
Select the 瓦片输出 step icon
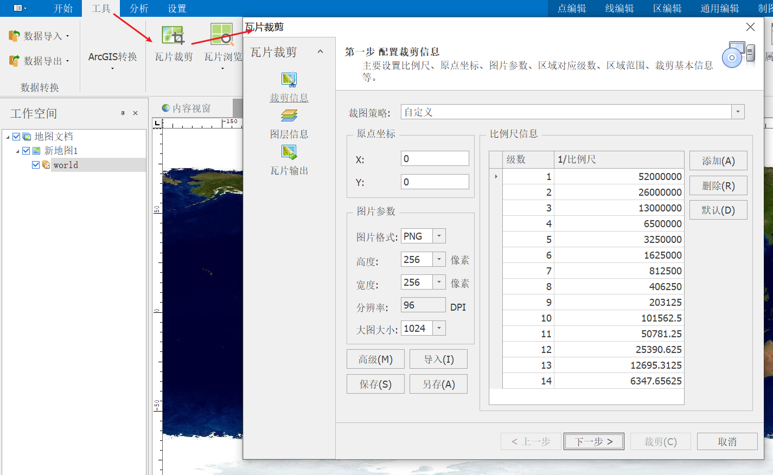(289, 152)
